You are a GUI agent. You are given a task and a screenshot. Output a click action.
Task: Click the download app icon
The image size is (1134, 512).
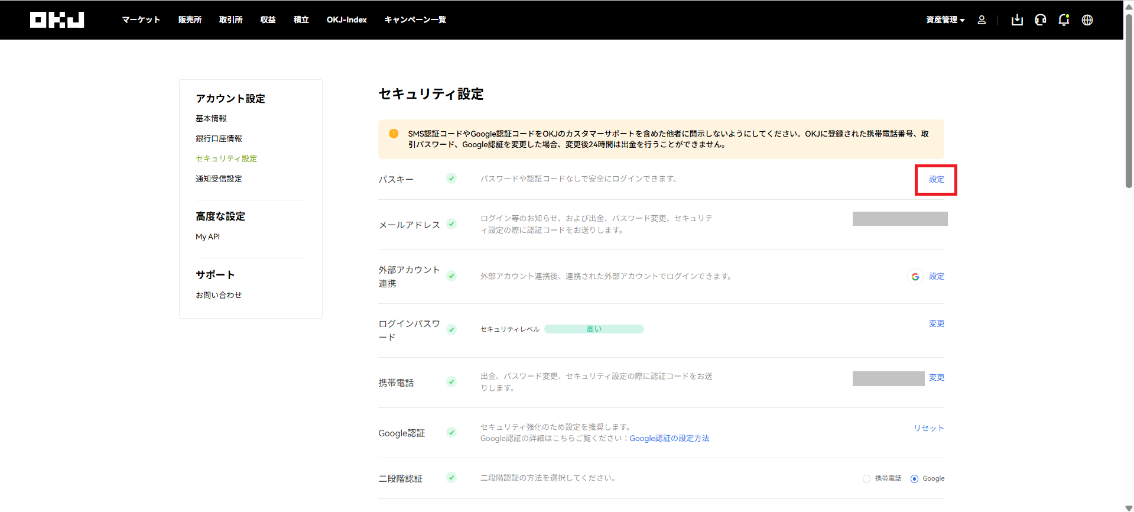pos(1017,20)
